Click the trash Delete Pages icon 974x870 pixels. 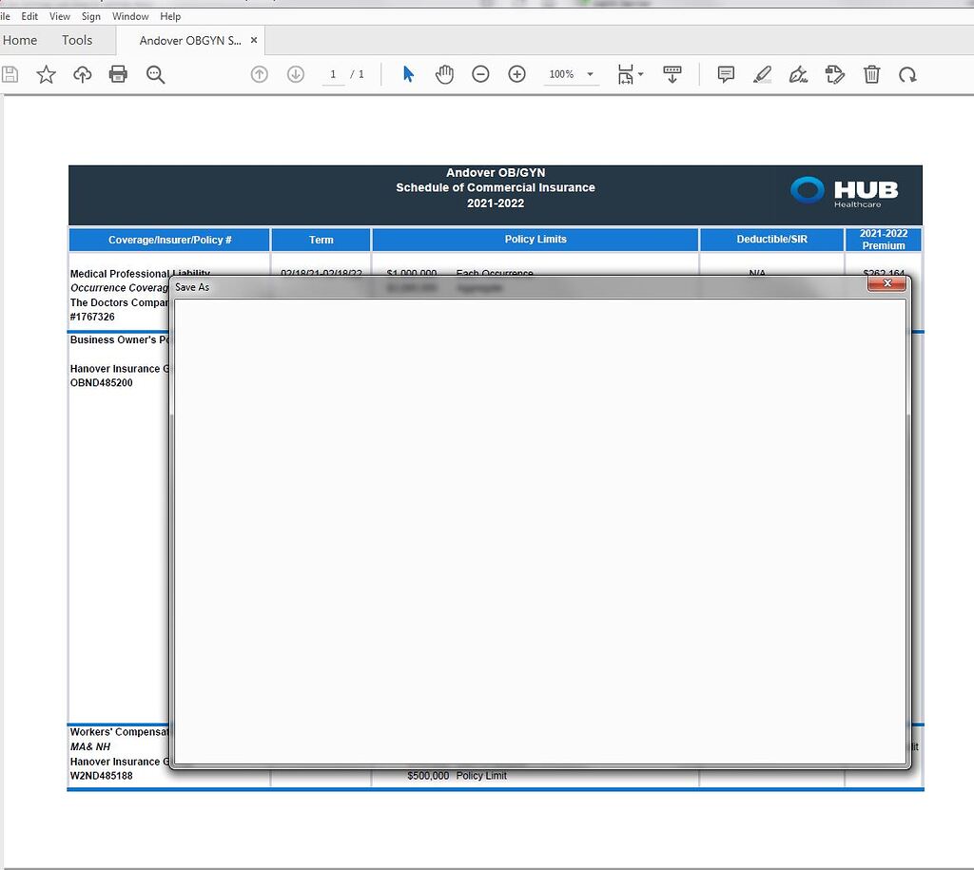(x=872, y=74)
